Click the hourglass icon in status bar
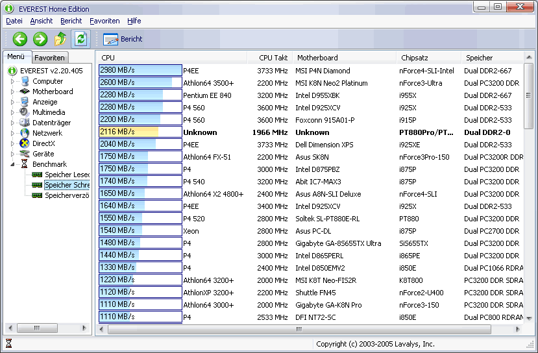538x353 pixels. point(8,343)
